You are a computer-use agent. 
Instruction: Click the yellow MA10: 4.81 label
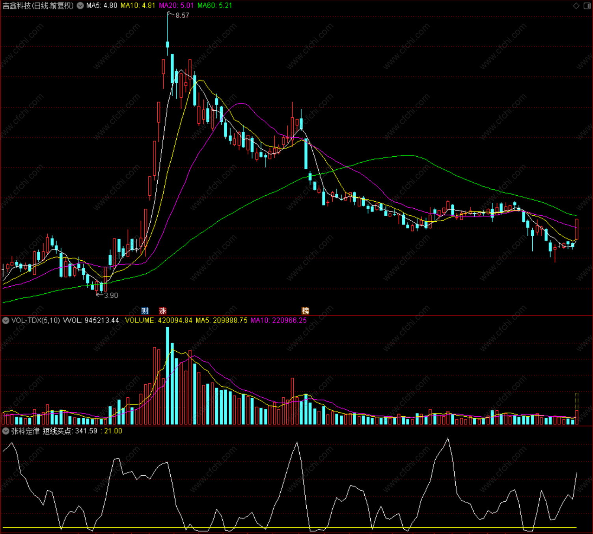pos(138,6)
